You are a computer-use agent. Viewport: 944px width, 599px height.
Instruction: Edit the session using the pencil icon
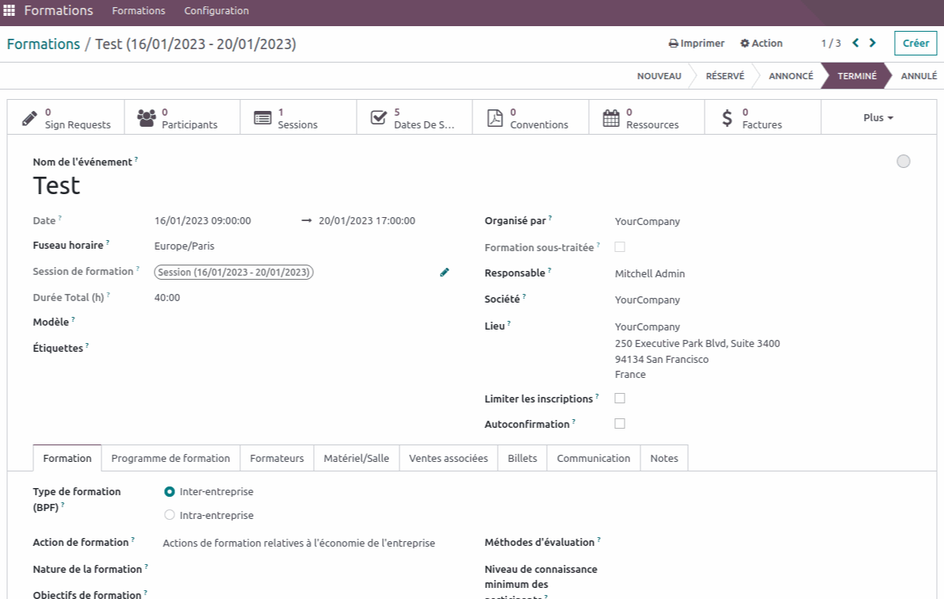tap(445, 272)
